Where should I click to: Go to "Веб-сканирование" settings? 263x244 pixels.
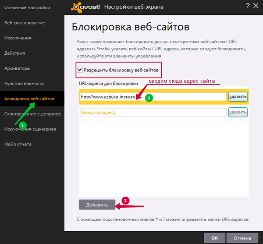coord(25,23)
